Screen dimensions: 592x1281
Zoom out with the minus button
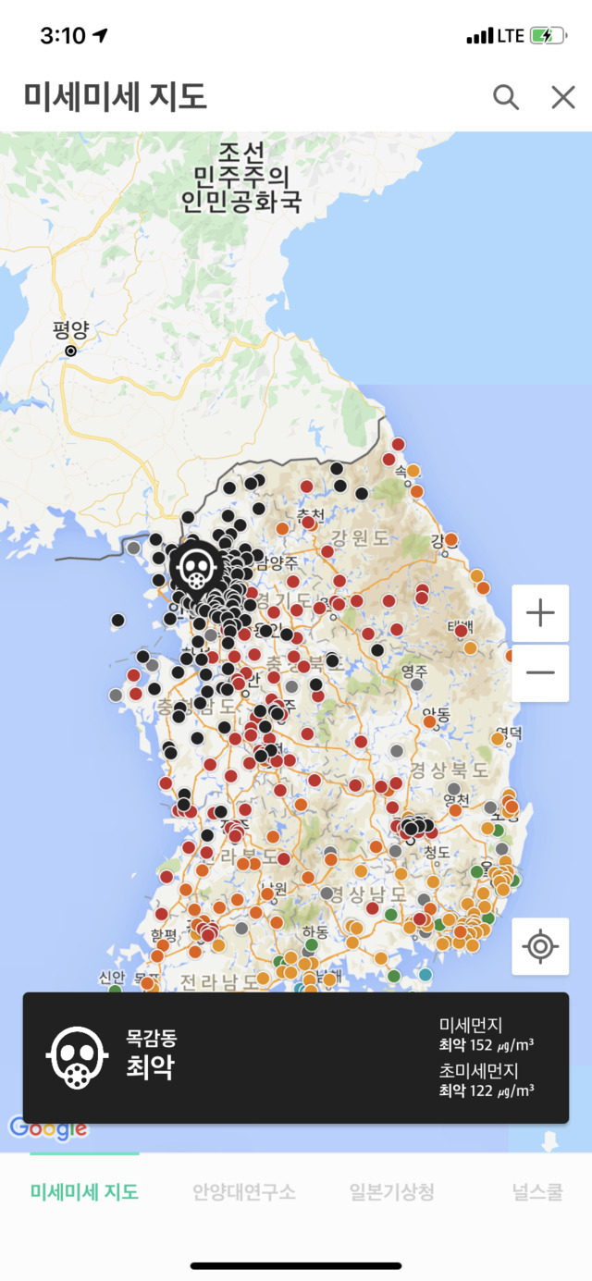click(x=540, y=672)
